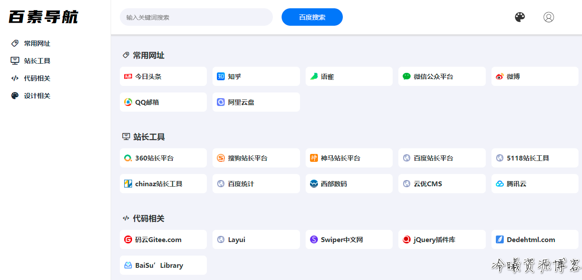Click the 5118站长工具 globe icon
The height and width of the screenshot is (280, 582).
tap(500, 158)
